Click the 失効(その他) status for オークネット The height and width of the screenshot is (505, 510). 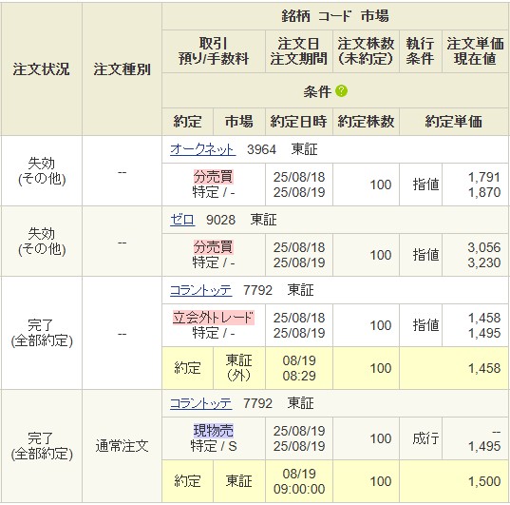(x=41, y=171)
